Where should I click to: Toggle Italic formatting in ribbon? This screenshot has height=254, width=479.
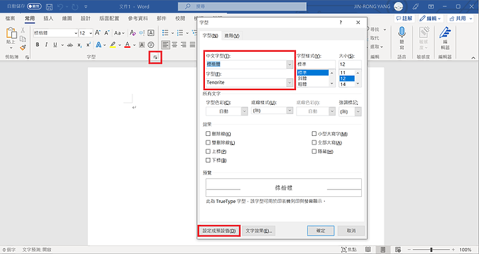click(46, 45)
